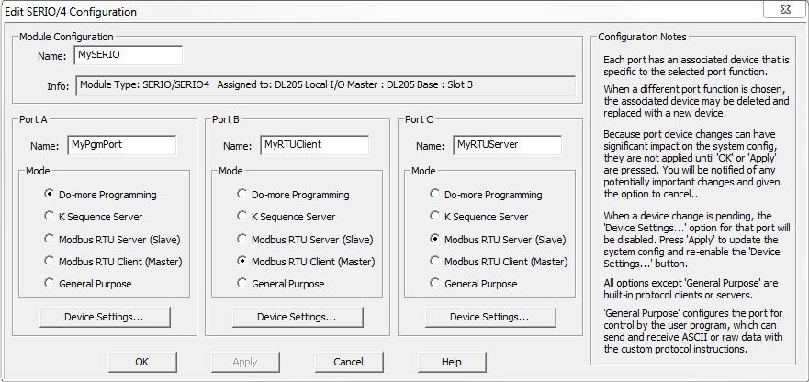Click the OK button
Screen dimensions: 809x382
tap(142, 362)
